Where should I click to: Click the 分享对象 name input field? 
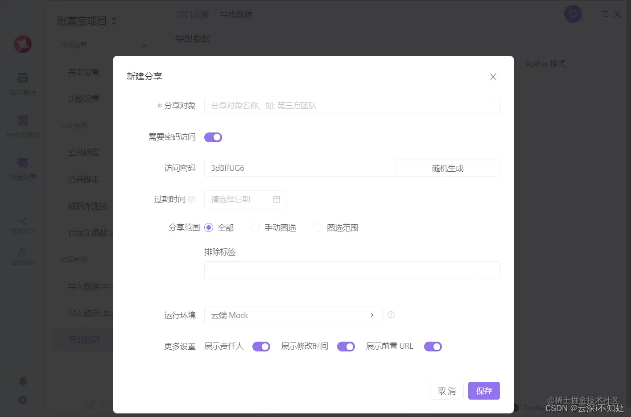[352, 105]
